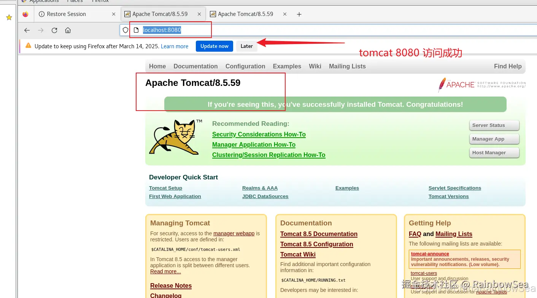
Task: Open the tomcat-users mailing list link
Action: tap(424, 273)
